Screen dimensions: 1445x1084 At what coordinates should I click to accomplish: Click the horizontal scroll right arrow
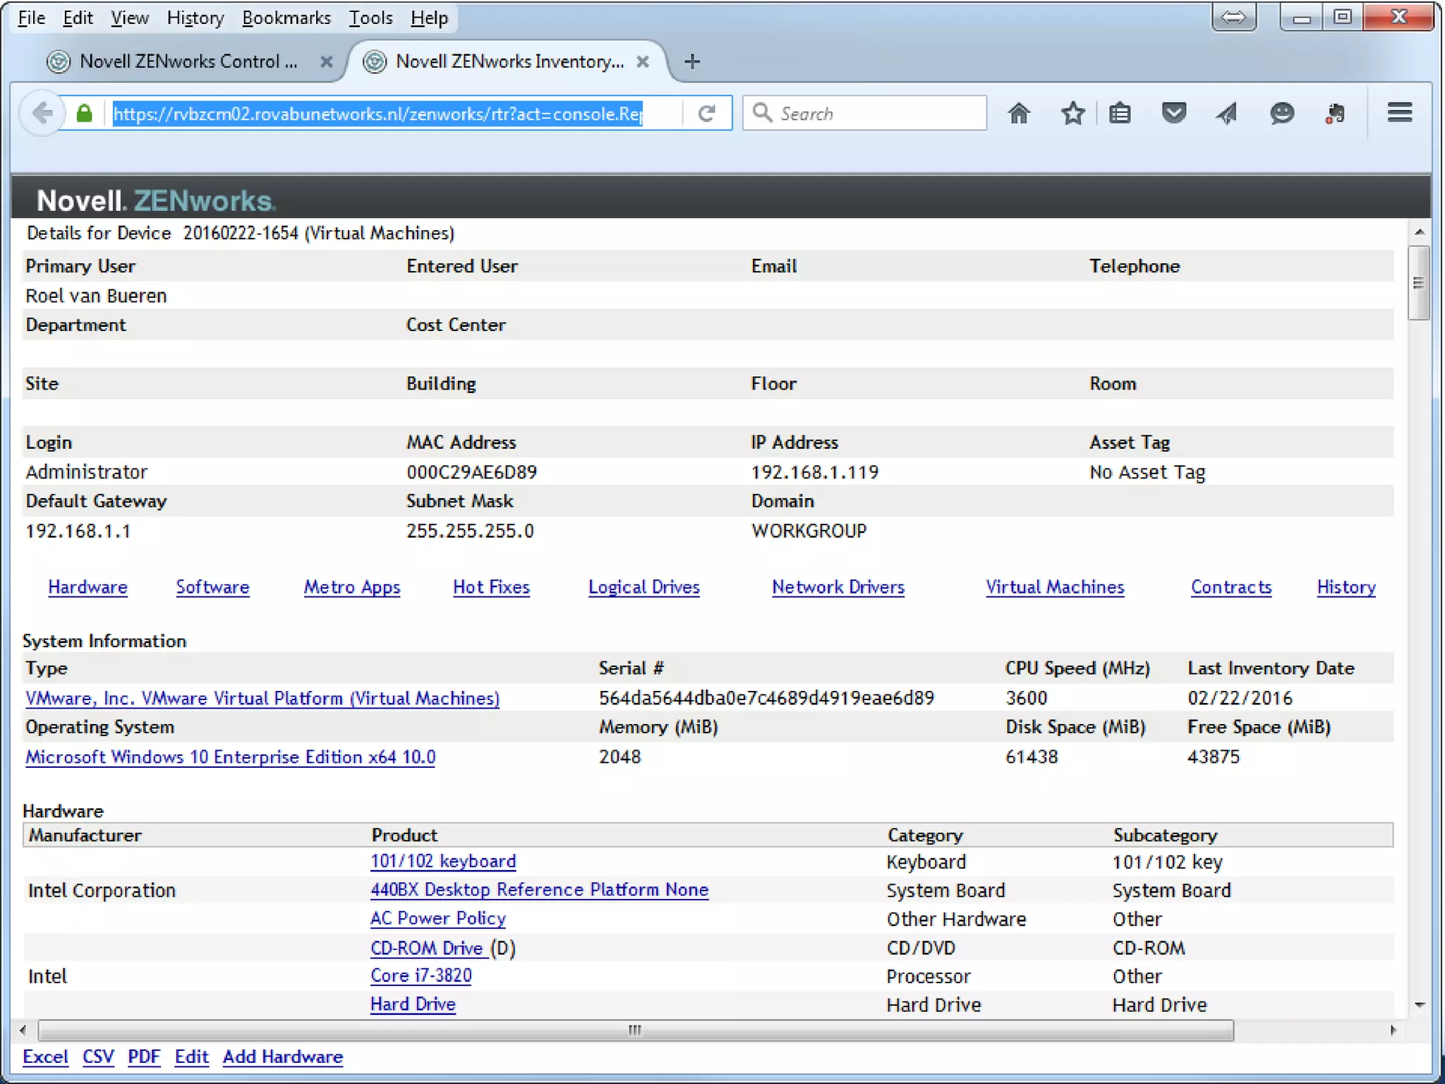coord(1393,1030)
